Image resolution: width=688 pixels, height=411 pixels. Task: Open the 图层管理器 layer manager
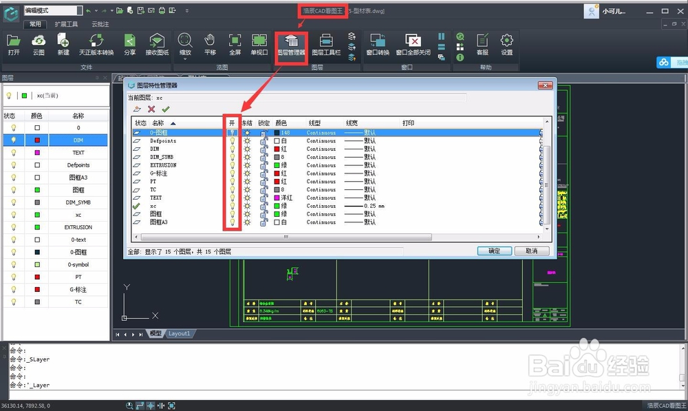(291, 45)
